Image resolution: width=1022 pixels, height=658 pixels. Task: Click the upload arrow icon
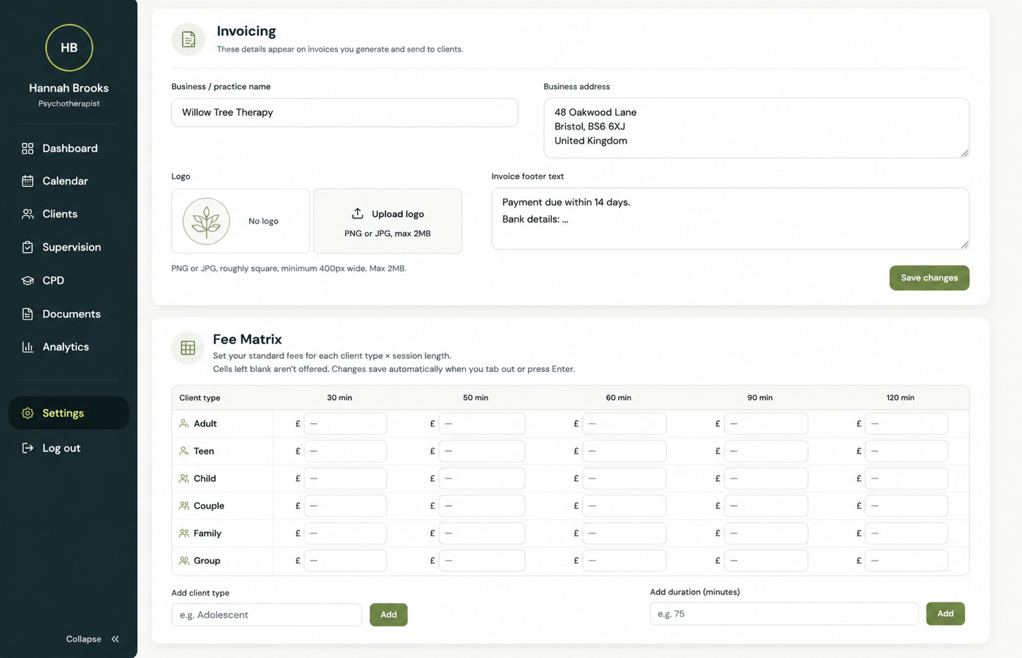pos(358,214)
